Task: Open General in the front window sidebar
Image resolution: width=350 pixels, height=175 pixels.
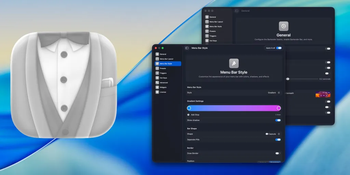Action: coord(163,54)
